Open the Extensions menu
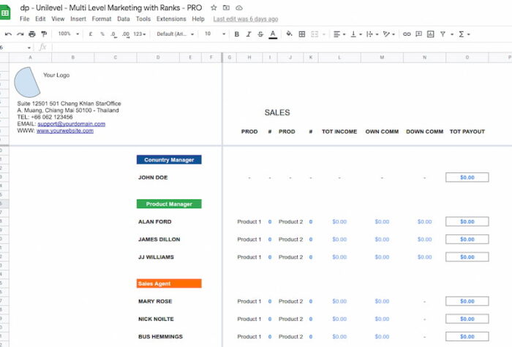 pos(171,19)
